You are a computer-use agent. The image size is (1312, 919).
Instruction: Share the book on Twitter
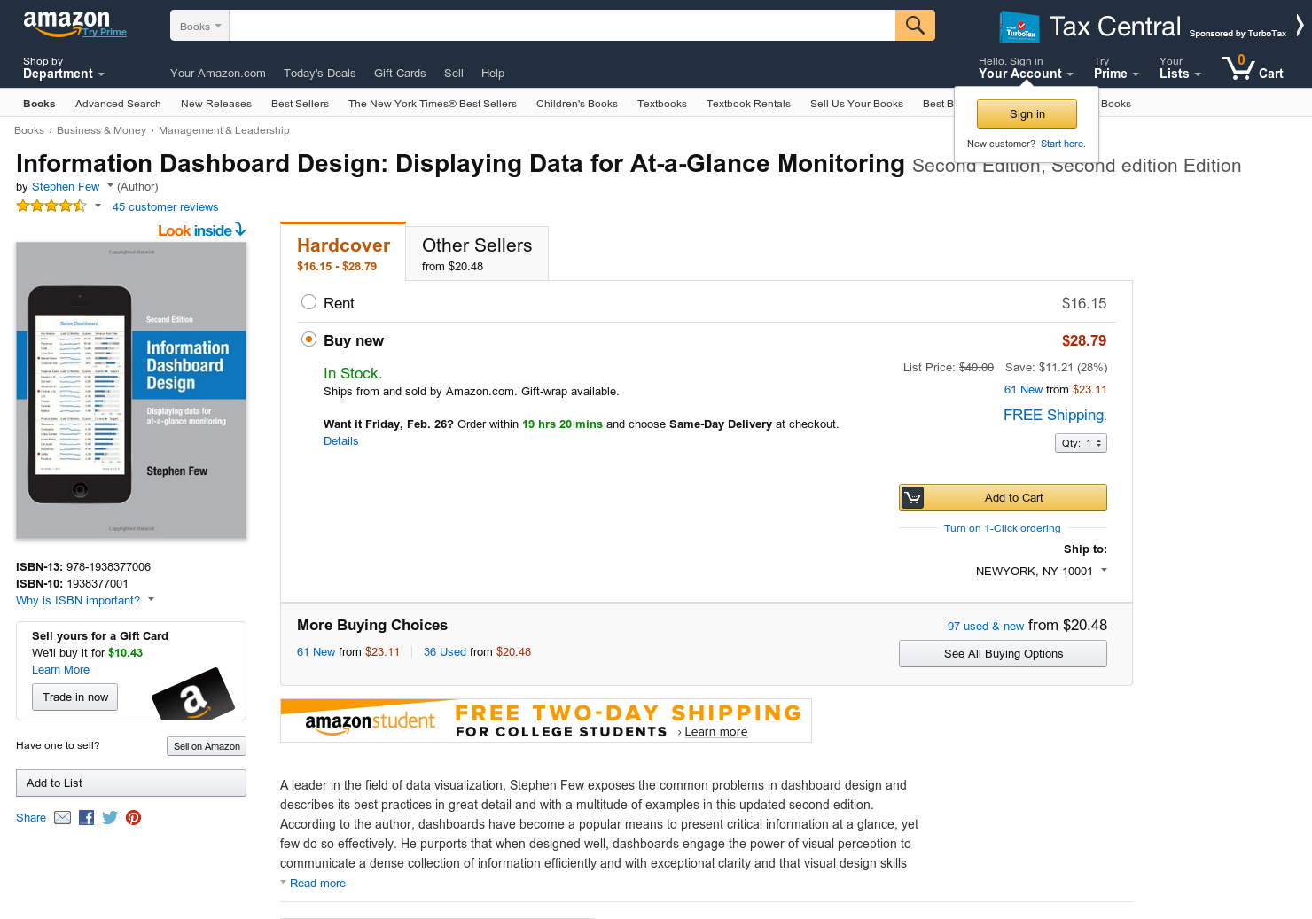[109, 817]
